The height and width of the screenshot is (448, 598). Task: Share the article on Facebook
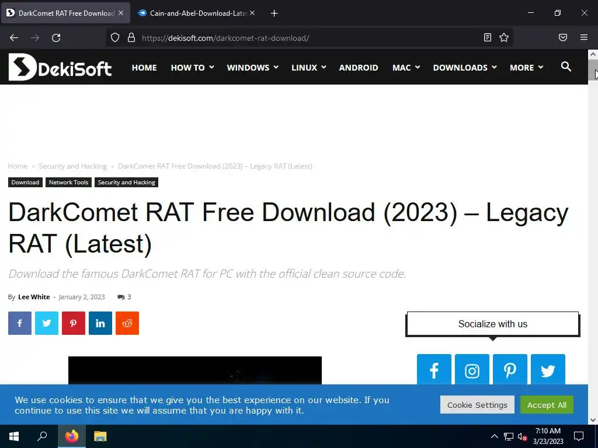click(20, 323)
